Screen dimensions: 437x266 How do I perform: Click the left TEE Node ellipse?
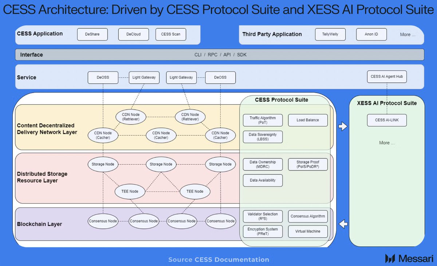131,192
